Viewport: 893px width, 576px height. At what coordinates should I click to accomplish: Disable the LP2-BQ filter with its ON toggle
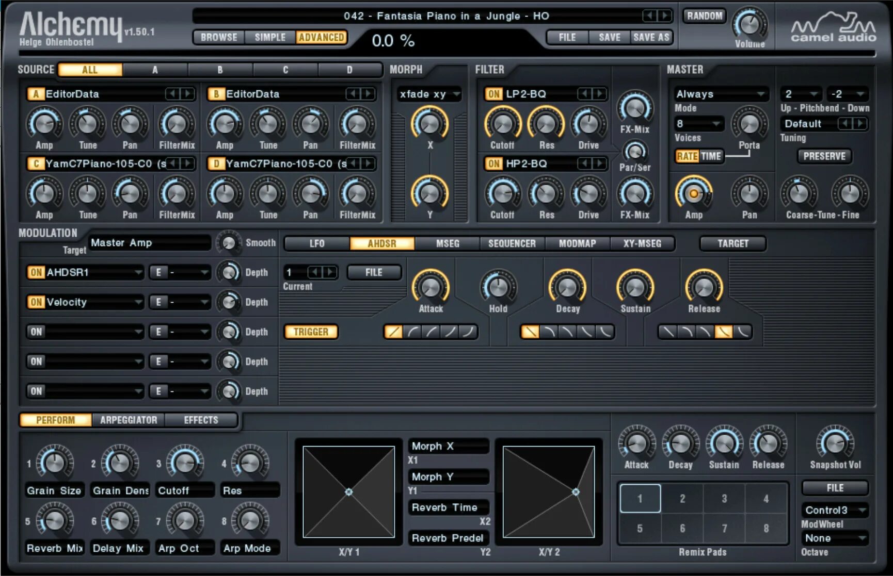point(493,94)
